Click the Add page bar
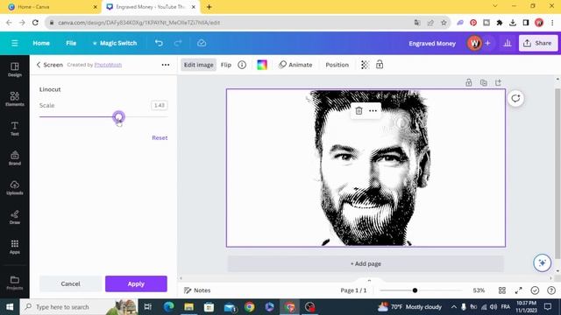Screen dimensions: 561x315 click(x=366, y=263)
